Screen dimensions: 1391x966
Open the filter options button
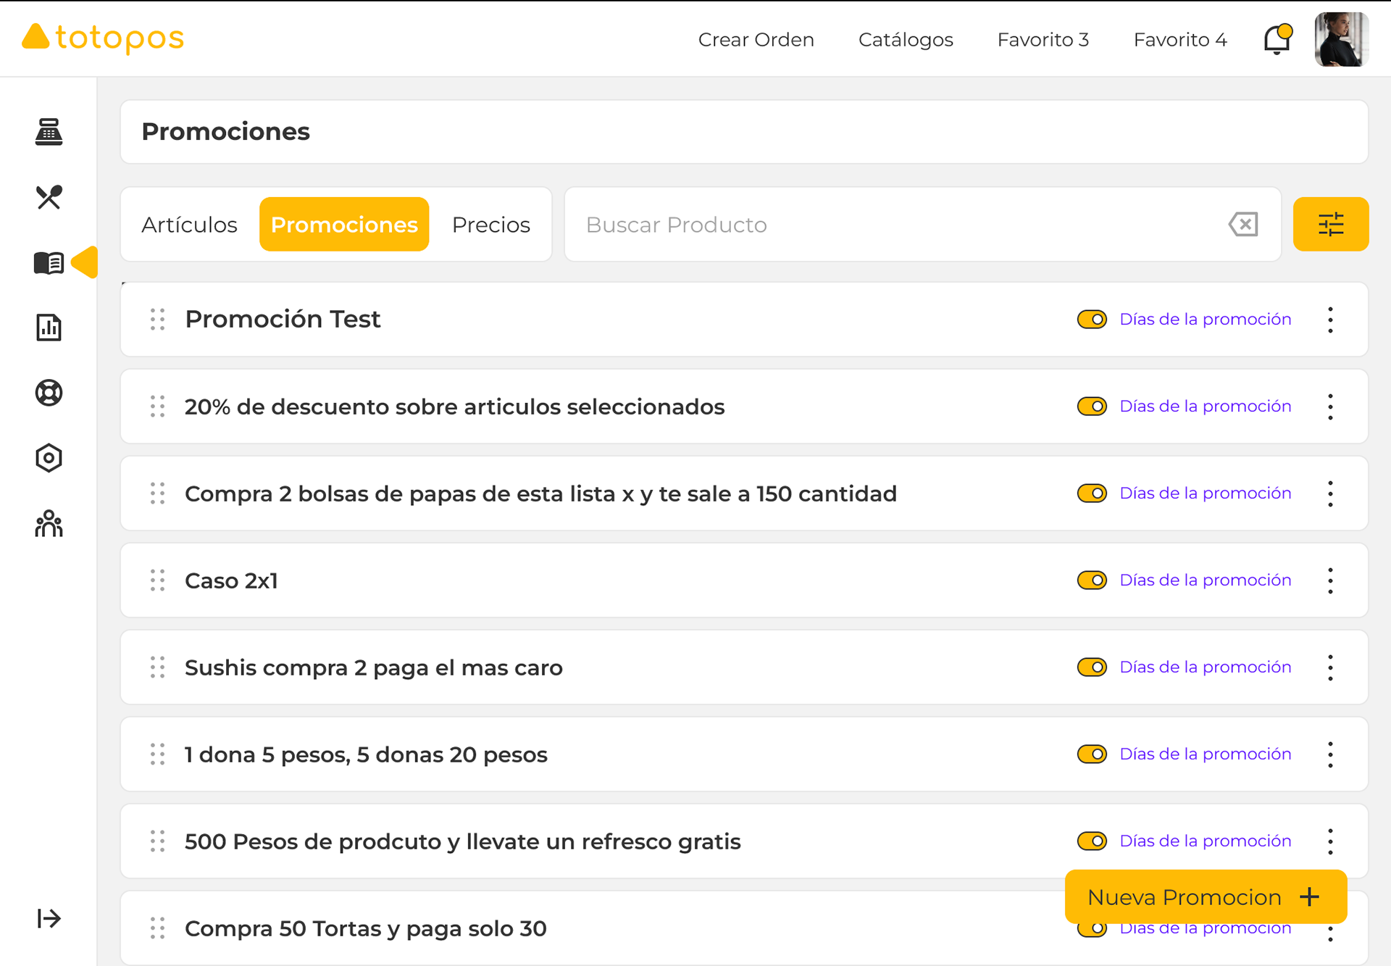pyautogui.click(x=1330, y=224)
